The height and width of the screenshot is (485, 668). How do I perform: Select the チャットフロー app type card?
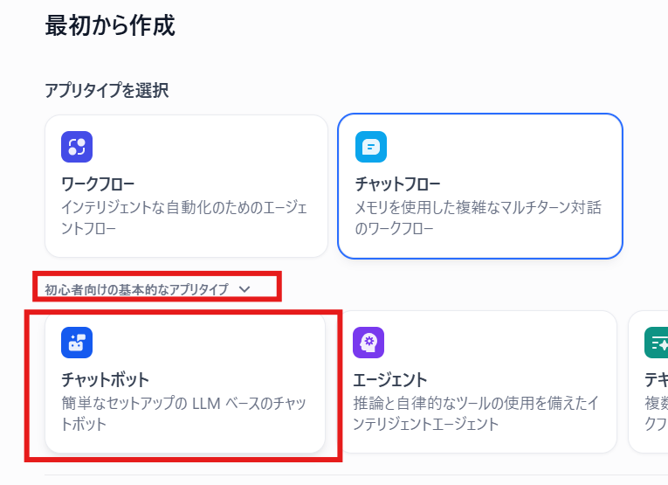click(x=479, y=186)
